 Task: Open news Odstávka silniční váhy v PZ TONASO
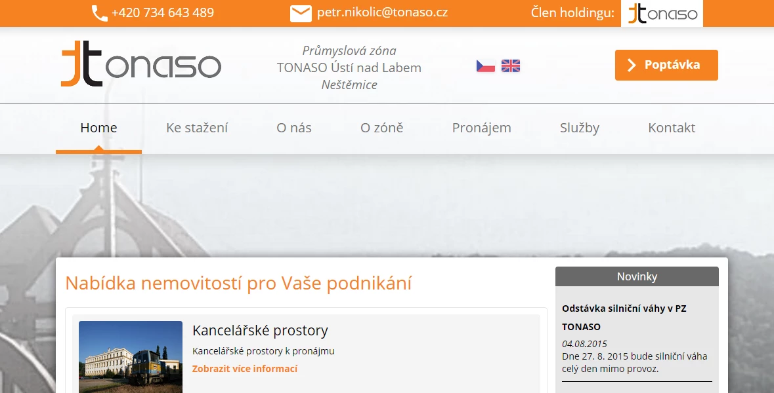tap(624, 318)
